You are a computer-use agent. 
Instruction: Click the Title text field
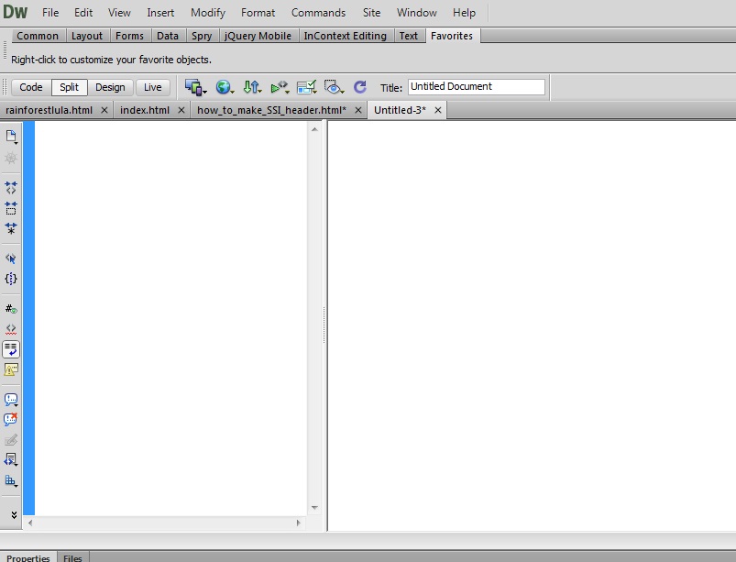point(476,87)
